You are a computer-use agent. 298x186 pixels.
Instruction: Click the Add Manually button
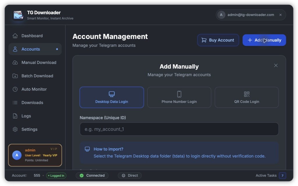click(264, 40)
